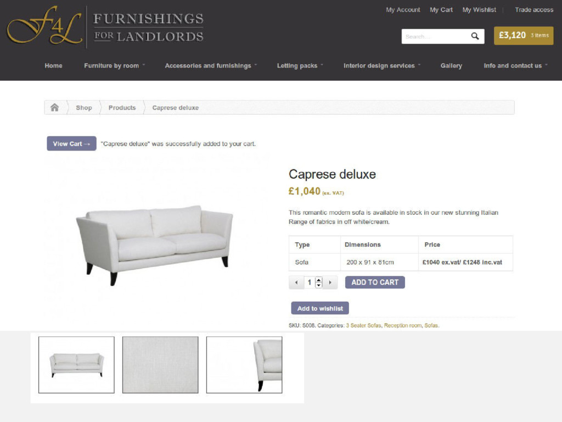Click the Trade access link
562x422 pixels.
coord(534,10)
